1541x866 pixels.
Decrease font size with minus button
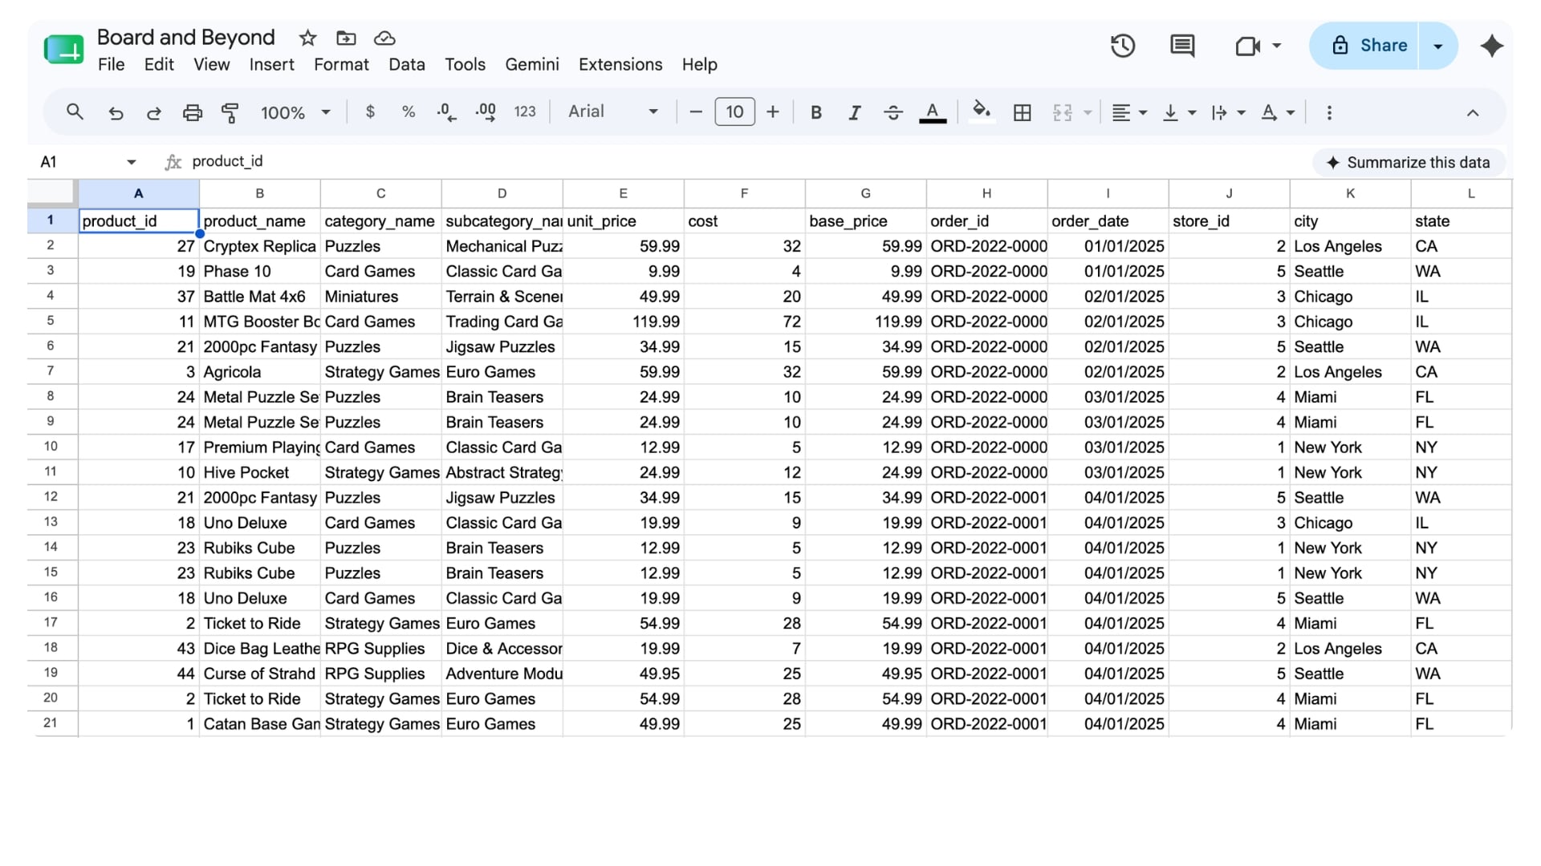pyautogui.click(x=696, y=112)
